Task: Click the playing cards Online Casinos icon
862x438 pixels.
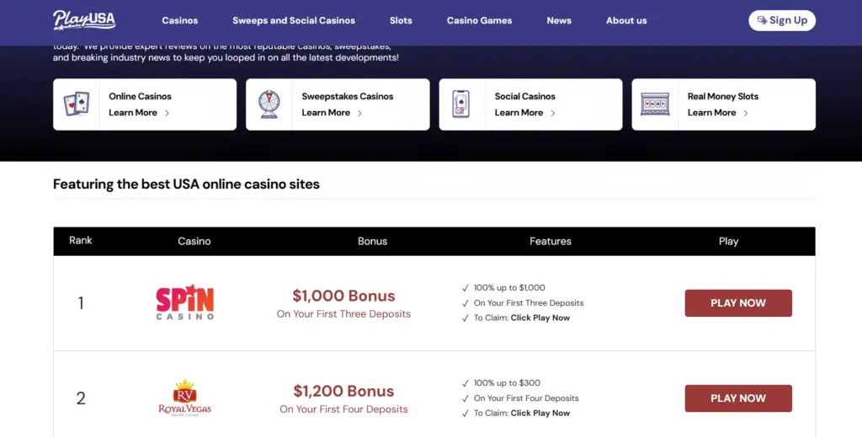Action: [x=76, y=104]
